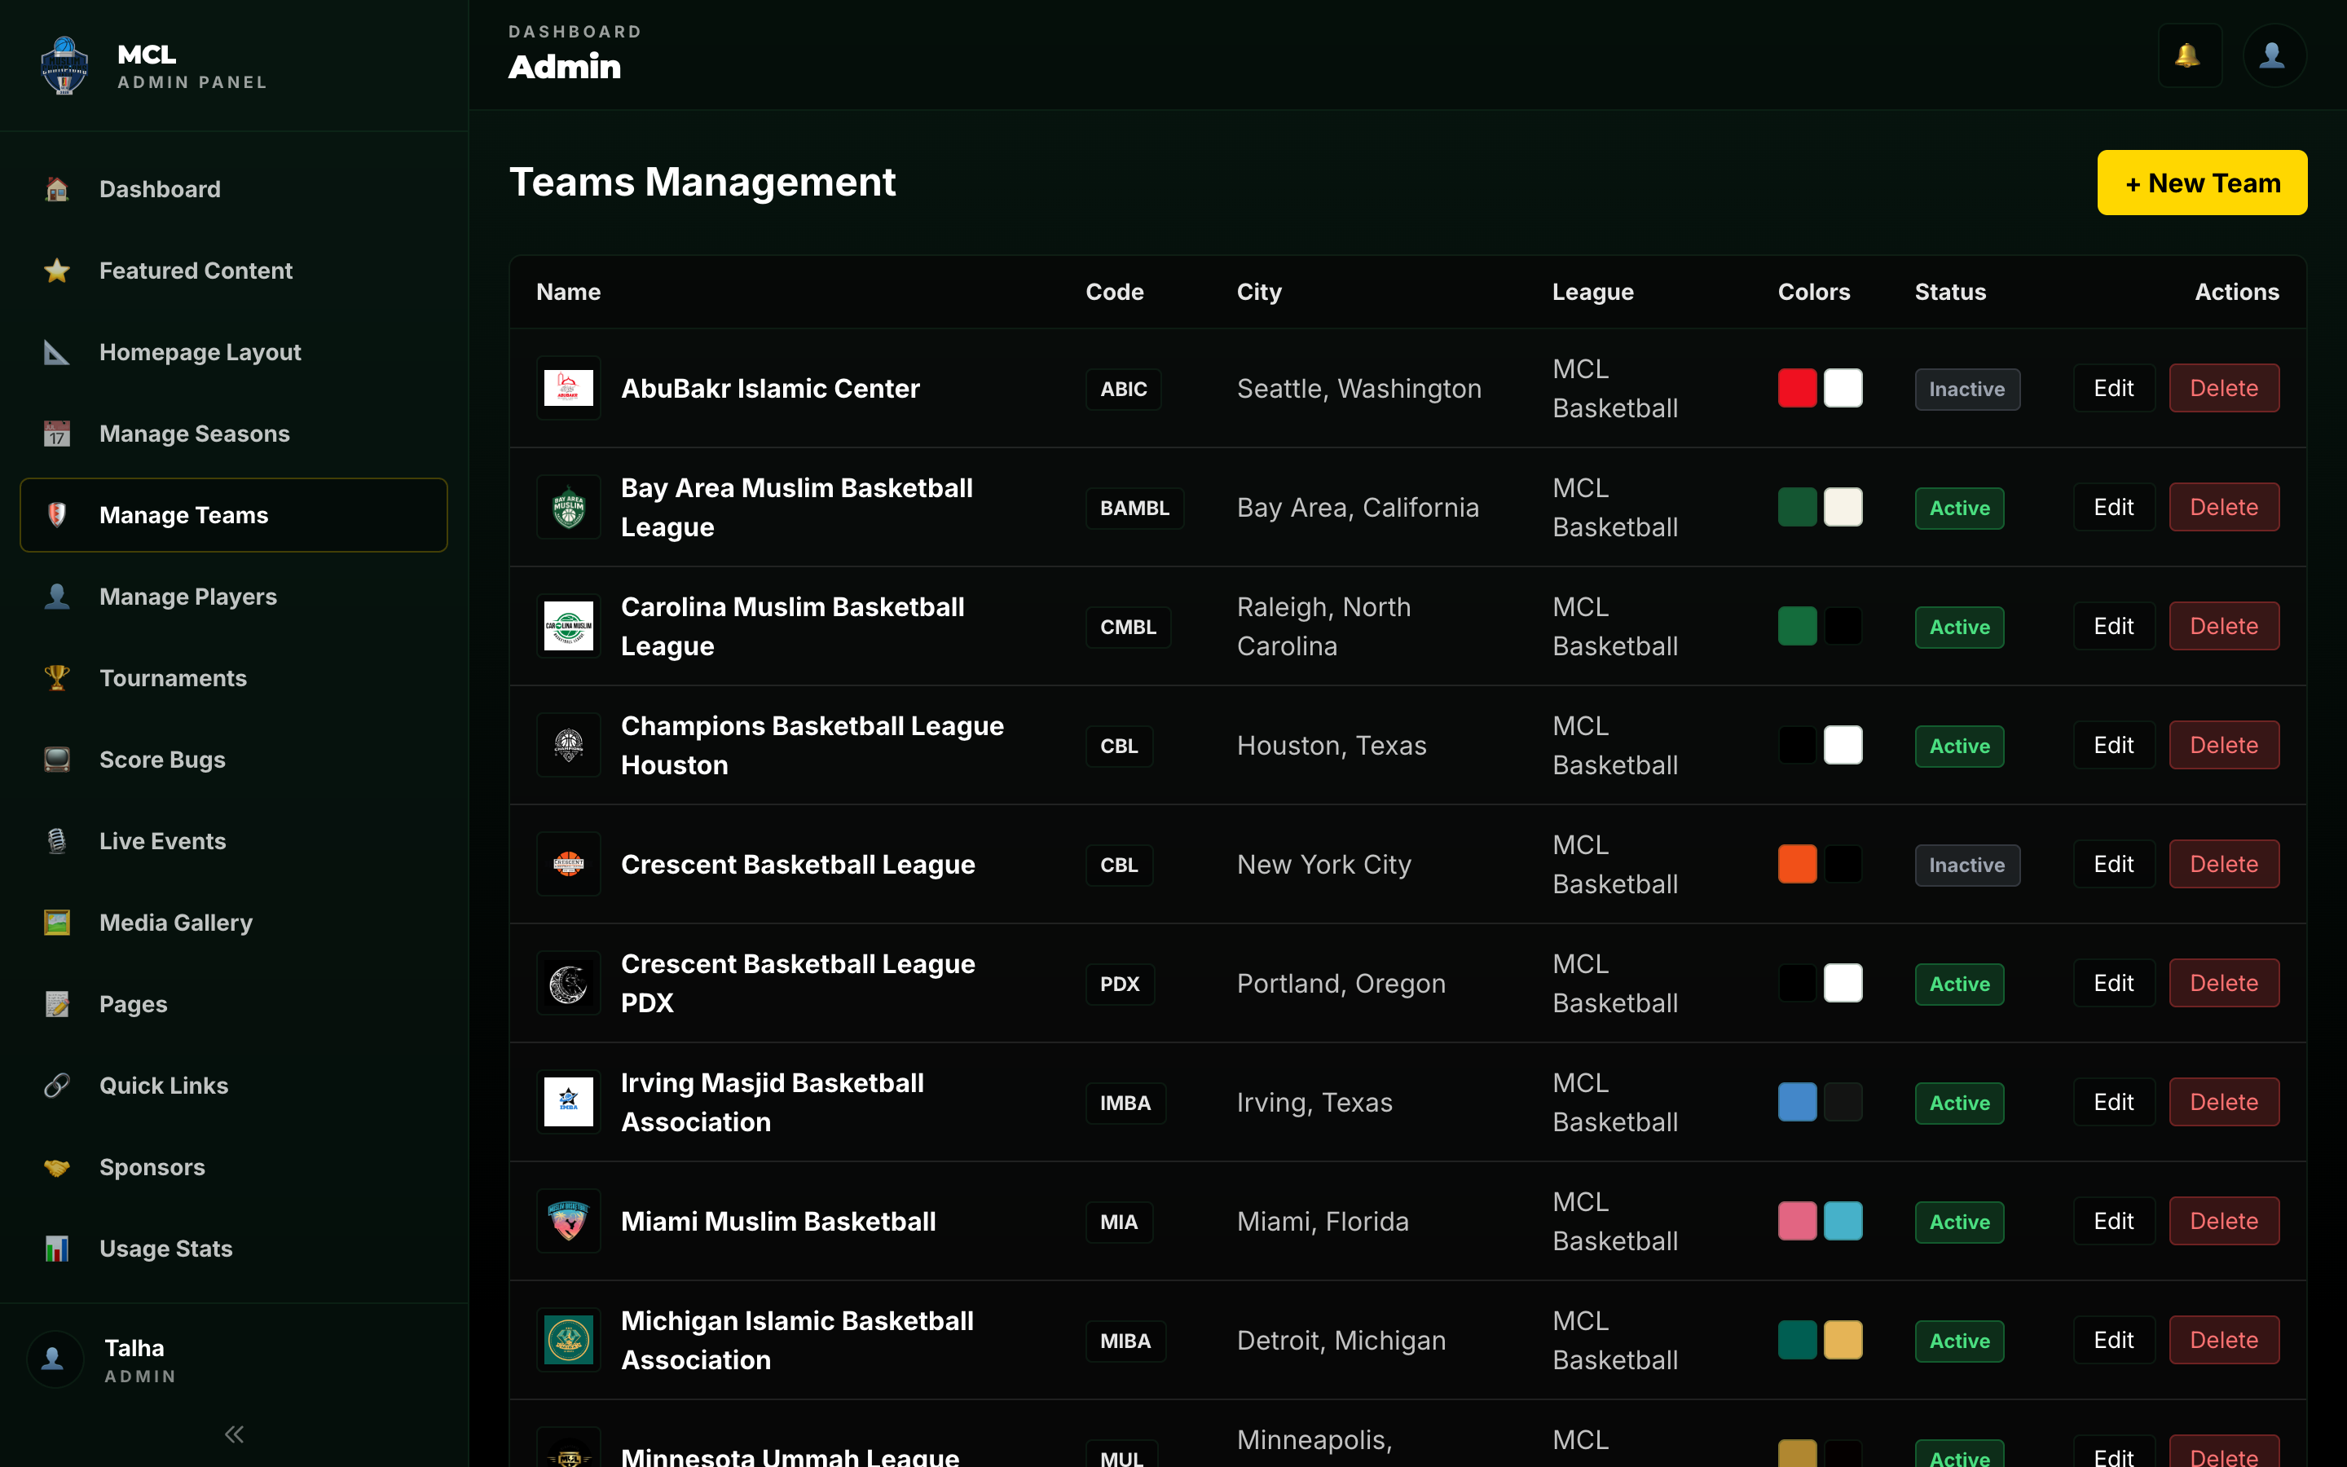
Task: Toggle Inactive status on Crescent Basketball League
Action: [1966, 864]
